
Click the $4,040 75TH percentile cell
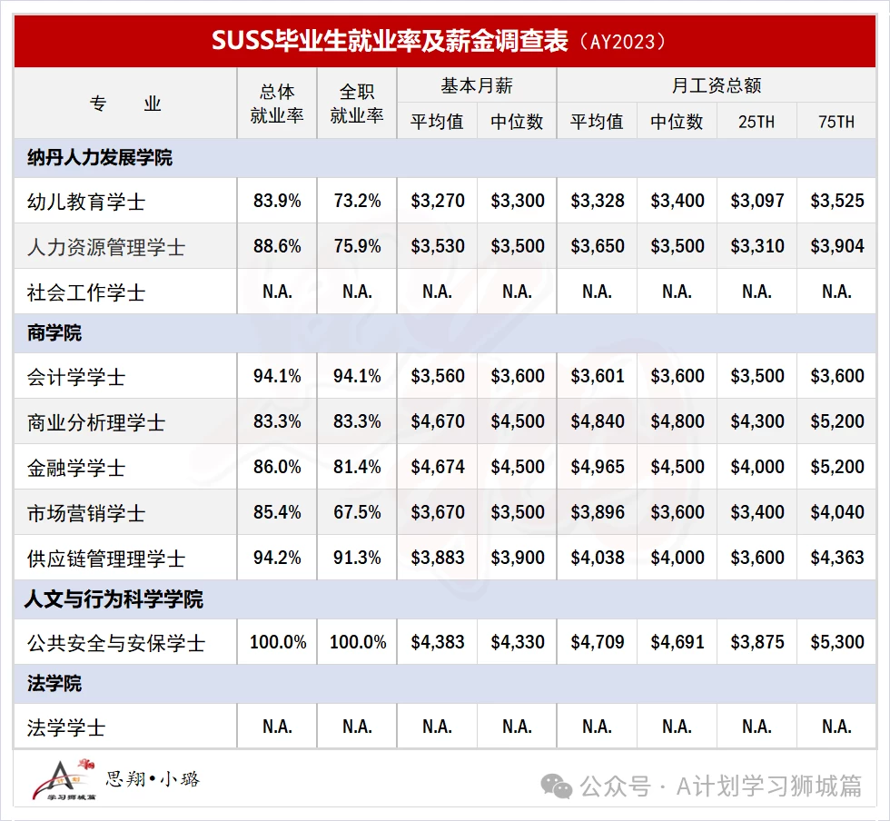[x=836, y=512]
